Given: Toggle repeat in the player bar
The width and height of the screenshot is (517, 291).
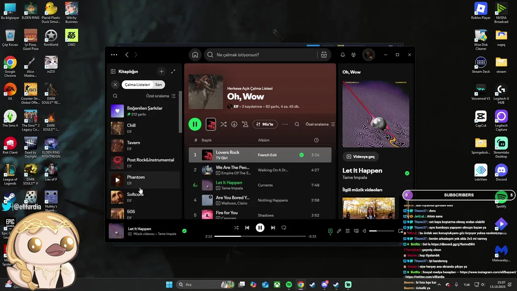Looking at the screenshot, I should [x=284, y=228].
